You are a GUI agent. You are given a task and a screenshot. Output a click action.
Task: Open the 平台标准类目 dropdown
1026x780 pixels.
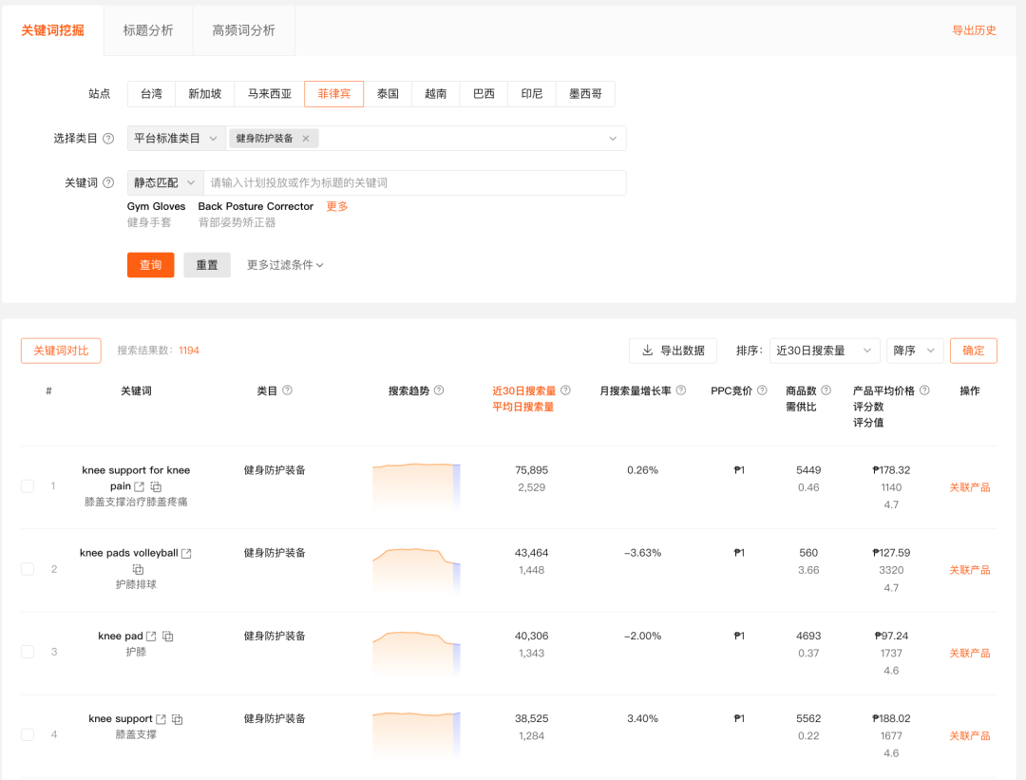click(176, 138)
